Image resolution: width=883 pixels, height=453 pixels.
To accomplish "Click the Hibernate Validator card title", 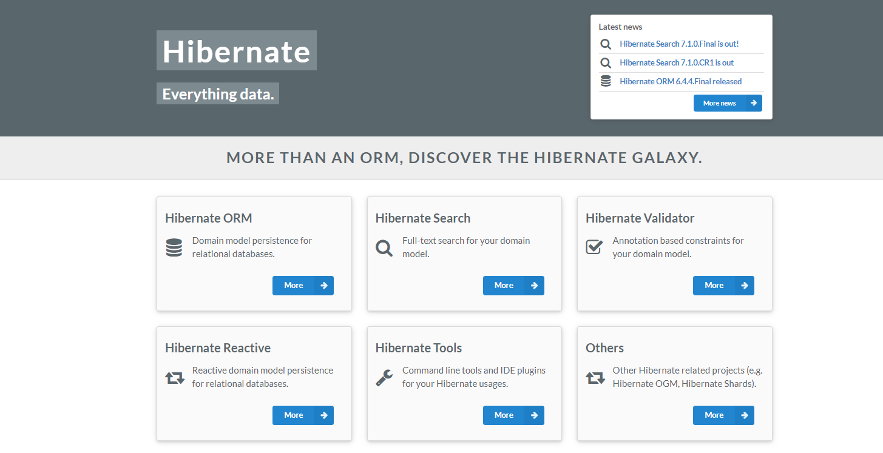I will (x=640, y=218).
